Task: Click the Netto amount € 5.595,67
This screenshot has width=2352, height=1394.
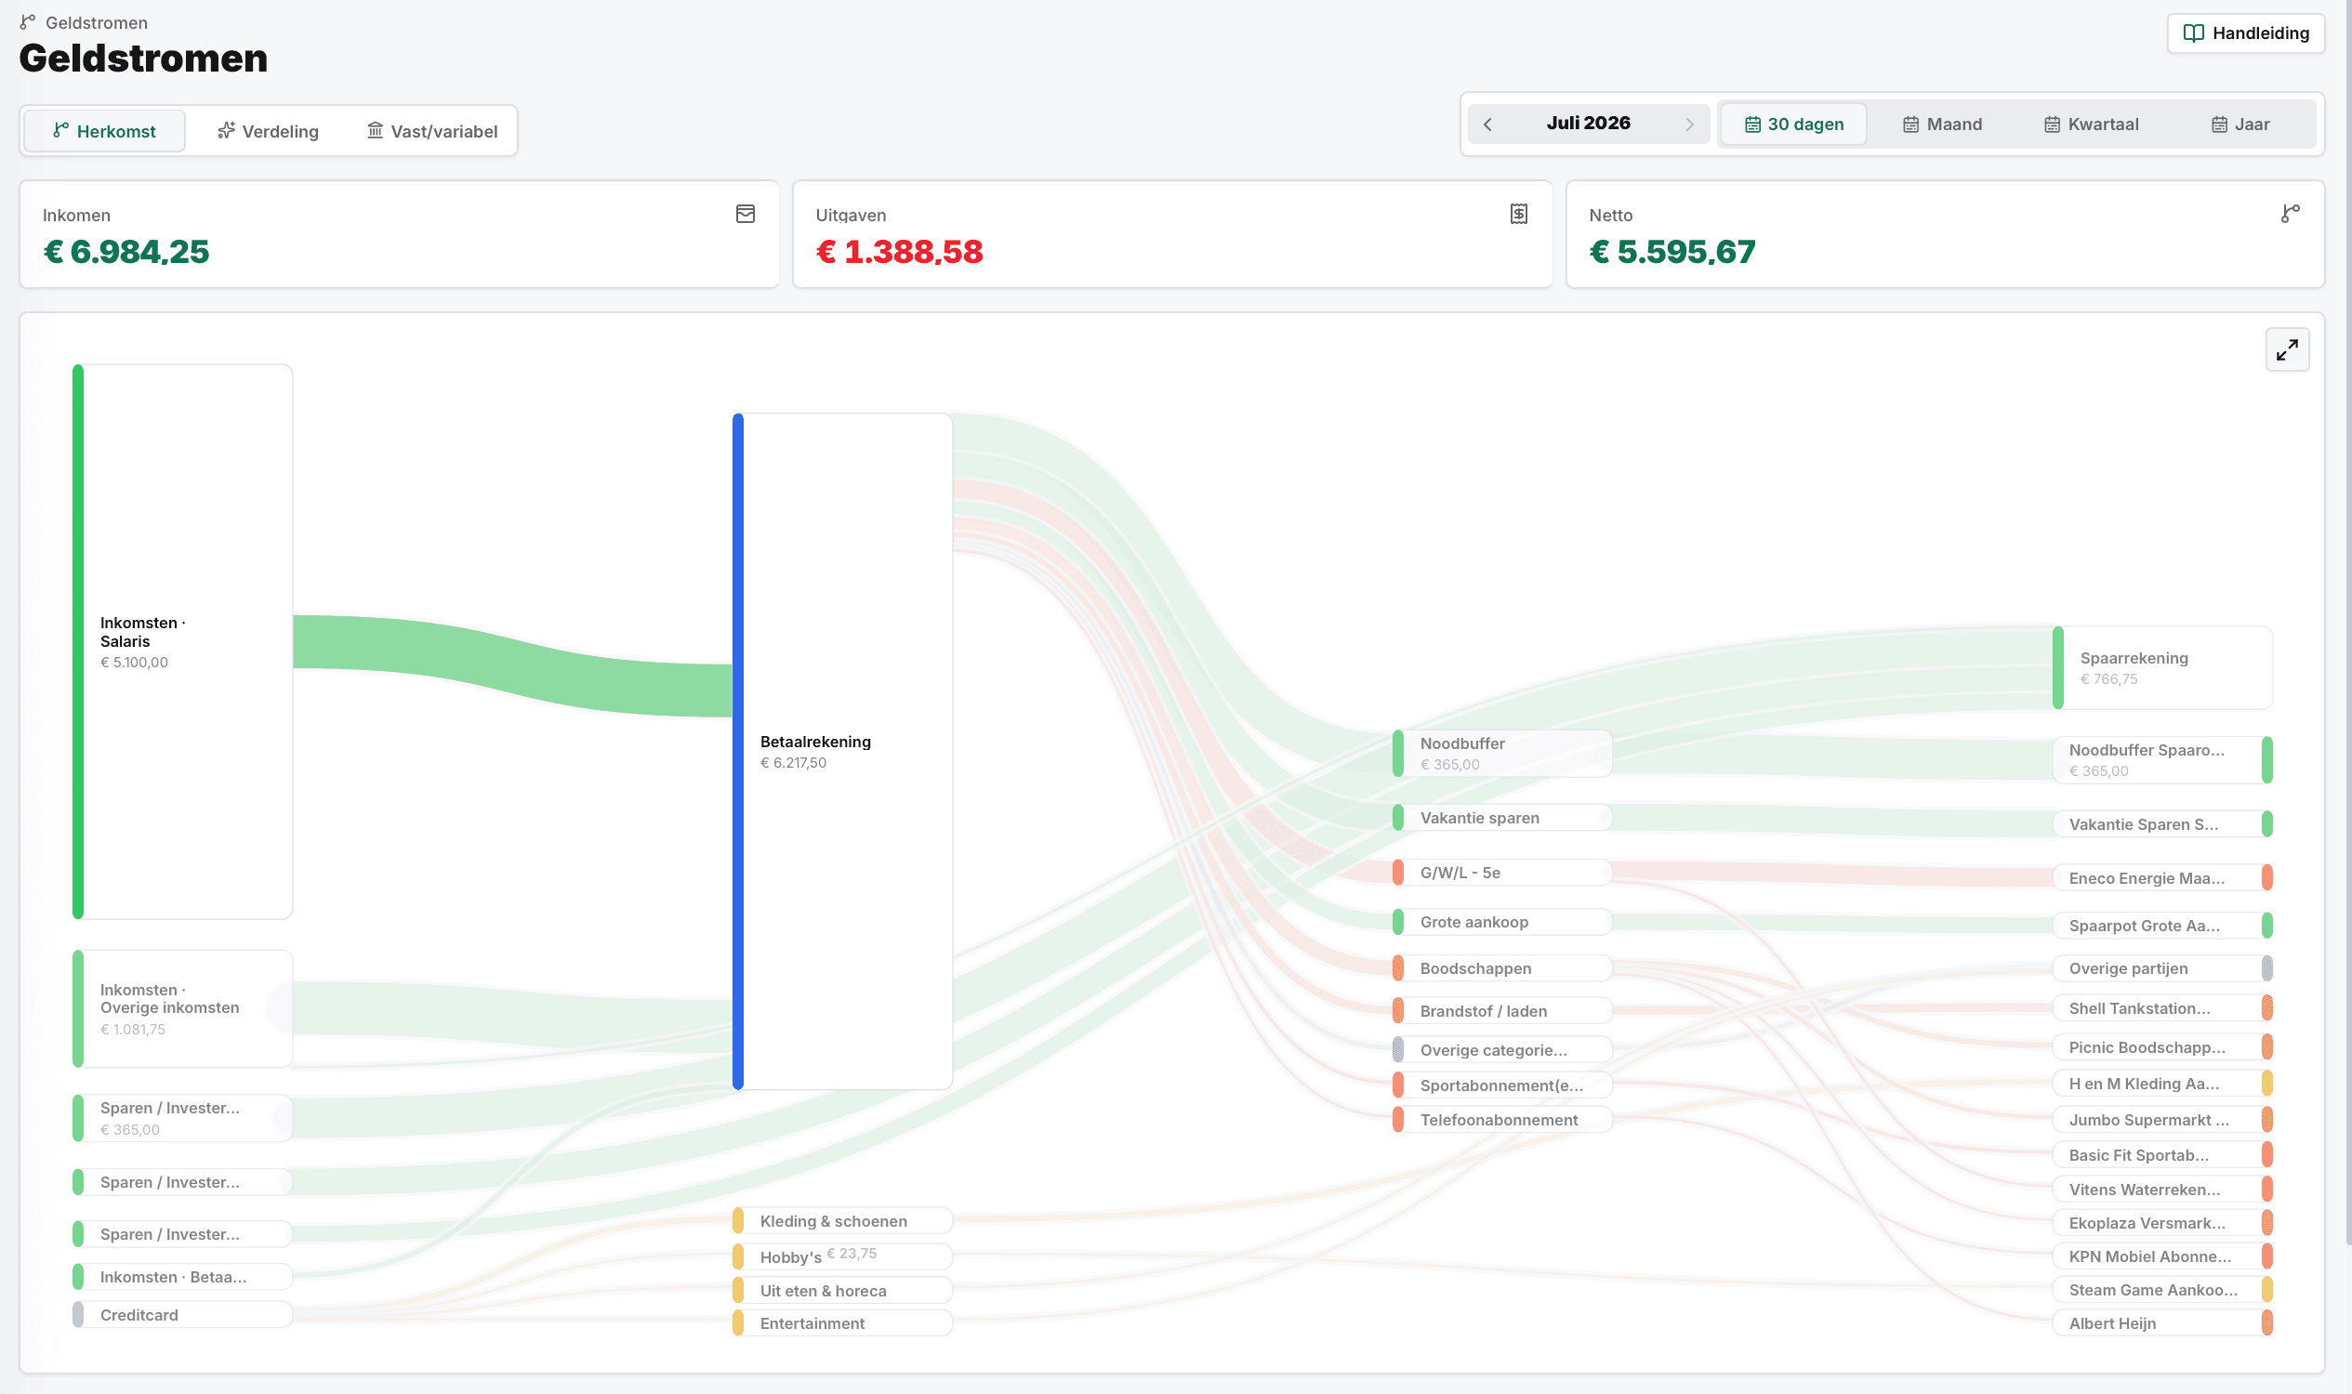Action: [x=1672, y=252]
